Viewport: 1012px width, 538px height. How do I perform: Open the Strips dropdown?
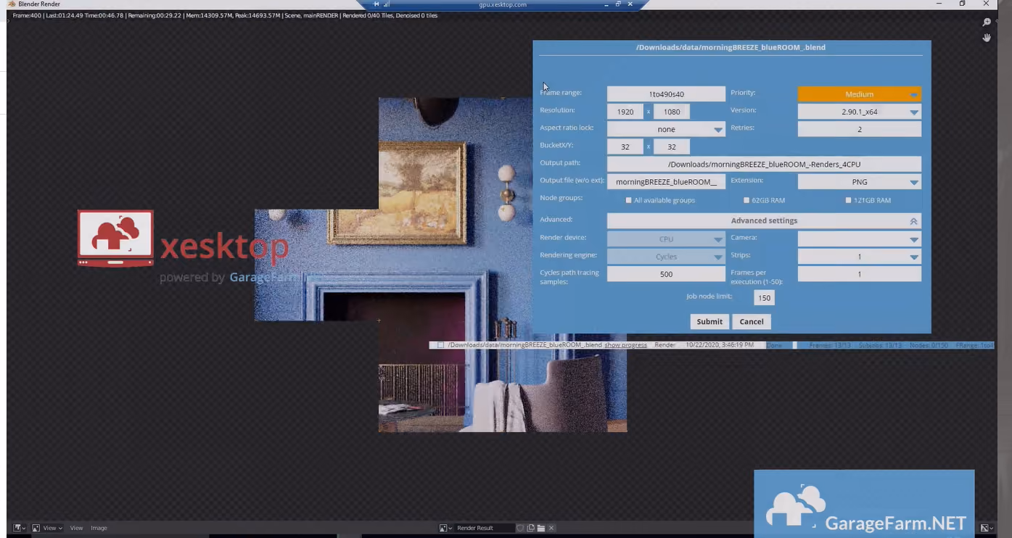859,257
